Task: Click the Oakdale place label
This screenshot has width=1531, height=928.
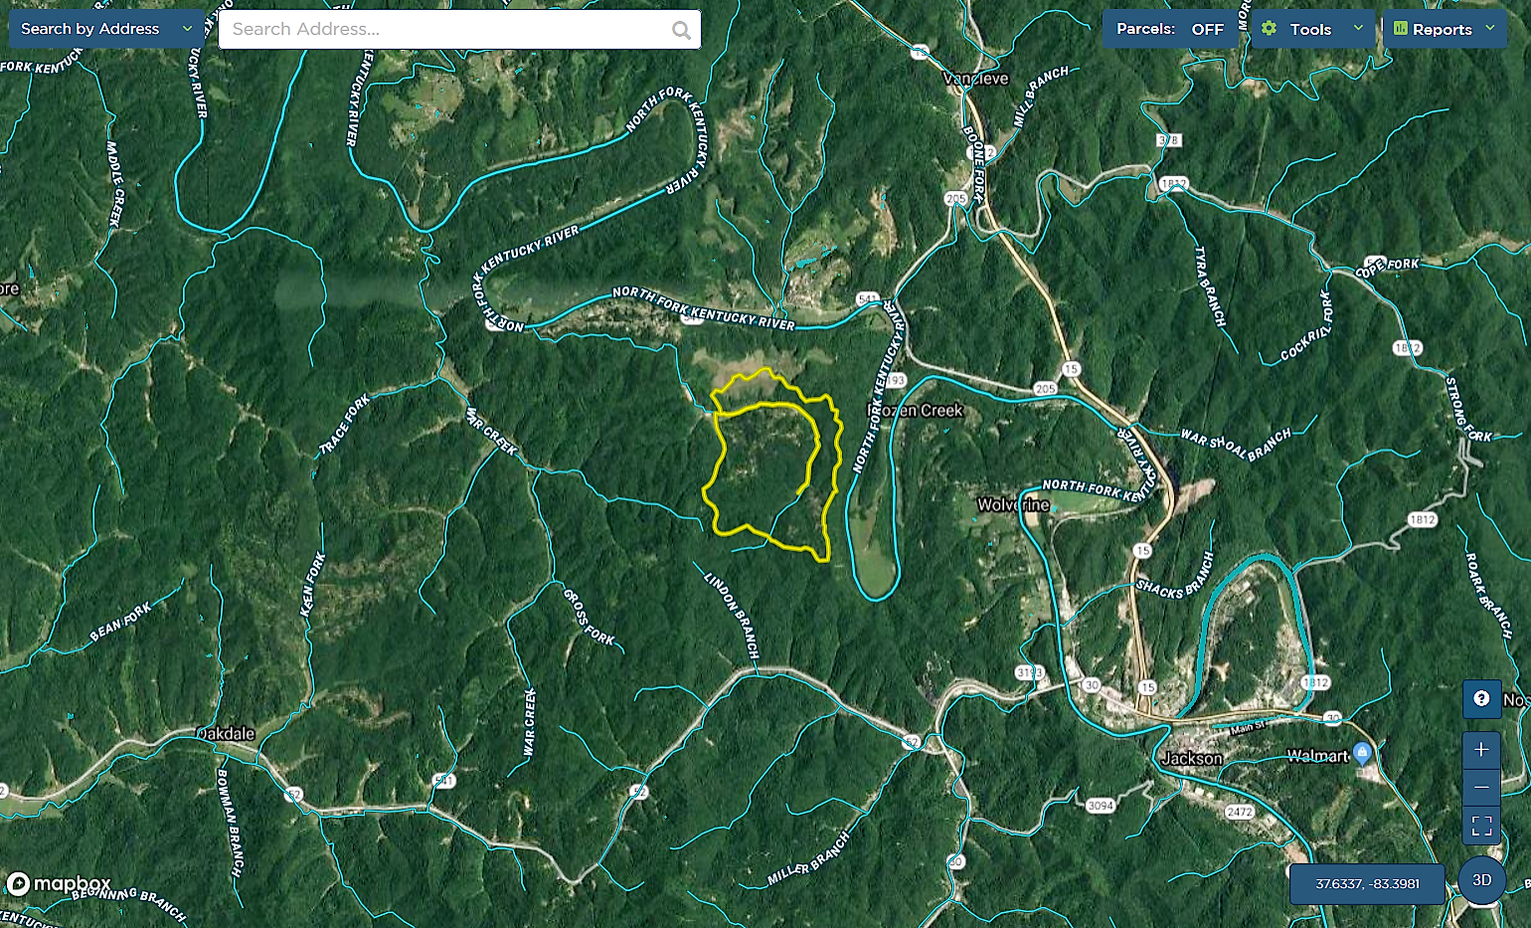Action: pos(226,734)
